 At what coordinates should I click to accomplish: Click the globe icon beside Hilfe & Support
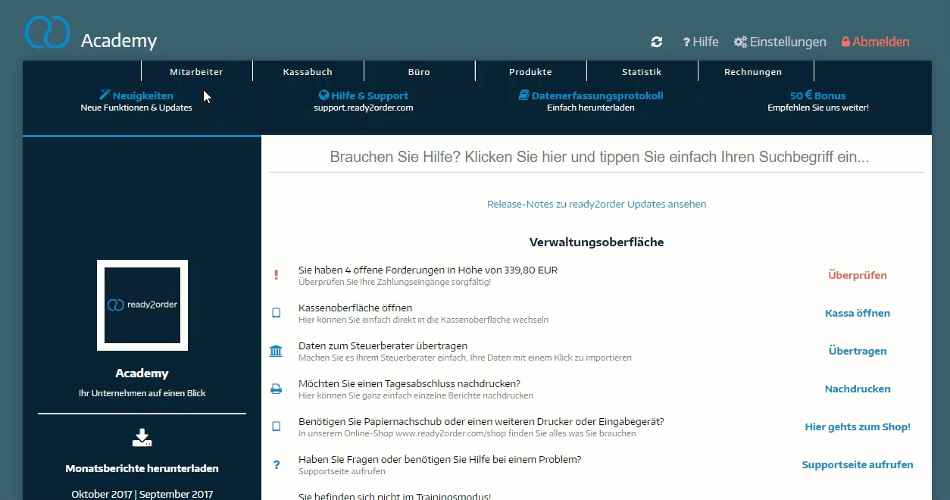pyautogui.click(x=324, y=95)
